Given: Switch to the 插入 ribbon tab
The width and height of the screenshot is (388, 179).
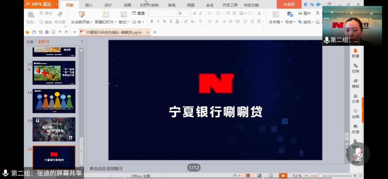Looking at the screenshot, I should pos(89,5).
